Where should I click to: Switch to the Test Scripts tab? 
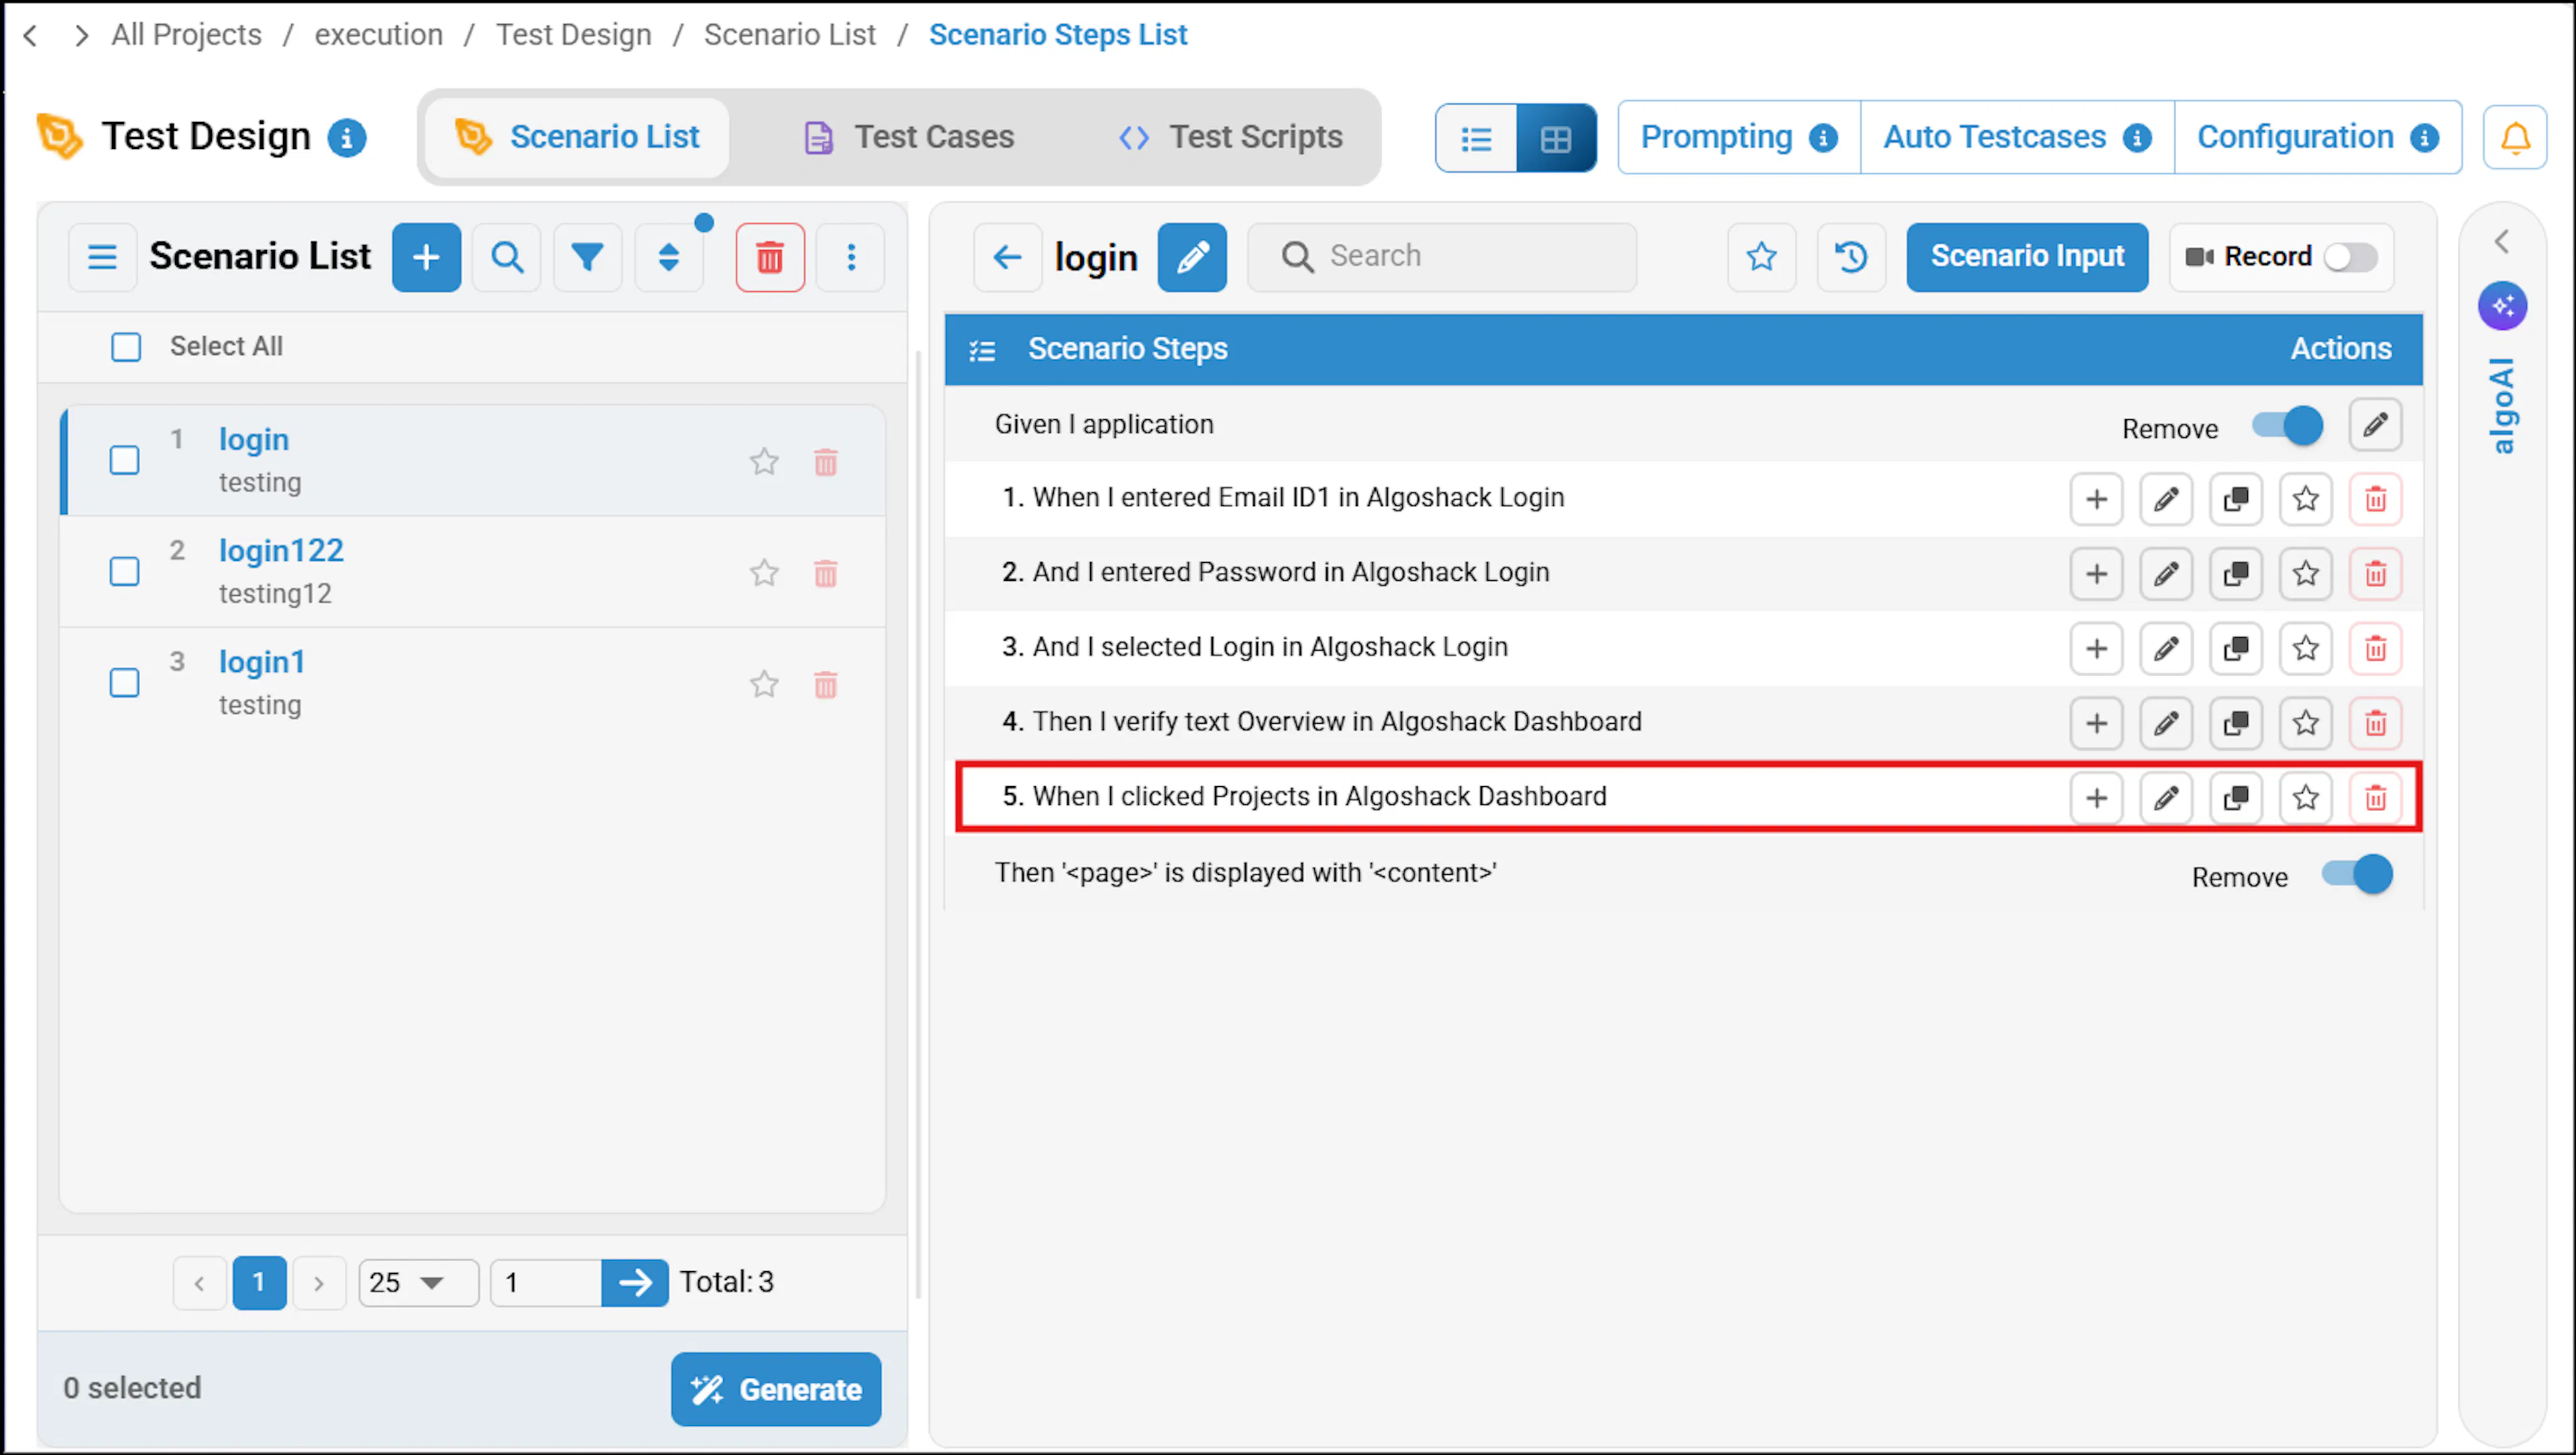pyautogui.click(x=1230, y=137)
